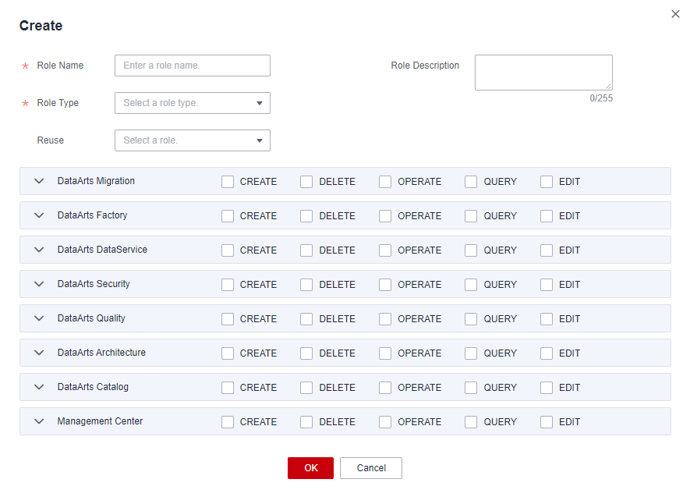Expand the DataArts Quality row chevron
Viewport: 690px width, 497px height.
(x=40, y=318)
